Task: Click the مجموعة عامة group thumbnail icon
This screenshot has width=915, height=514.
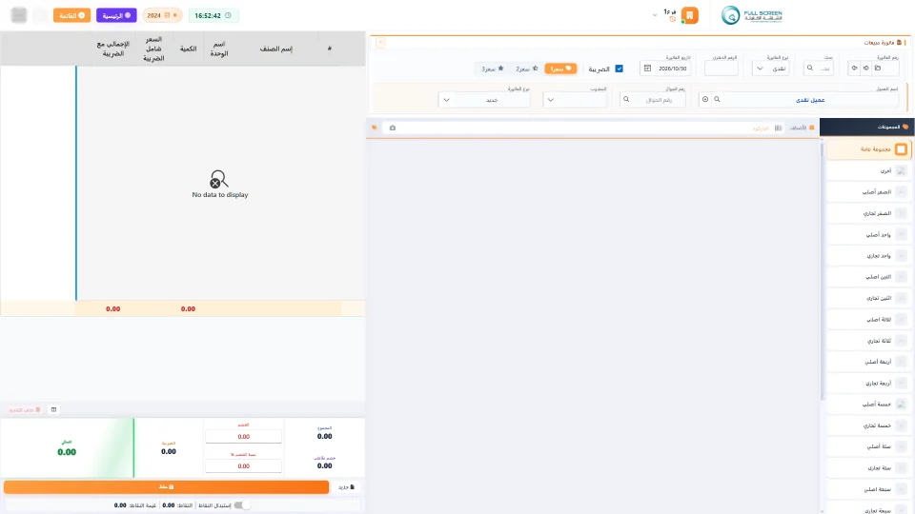Action: (x=901, y=149)
